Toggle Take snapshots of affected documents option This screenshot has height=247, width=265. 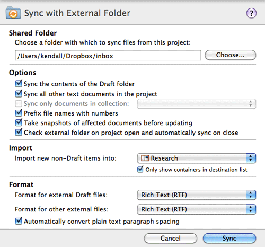click(x=19, y=122)
